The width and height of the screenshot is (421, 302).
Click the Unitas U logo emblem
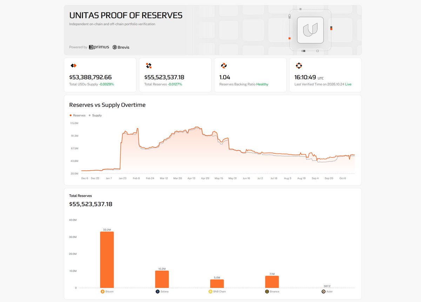click(x=310, y=30)
